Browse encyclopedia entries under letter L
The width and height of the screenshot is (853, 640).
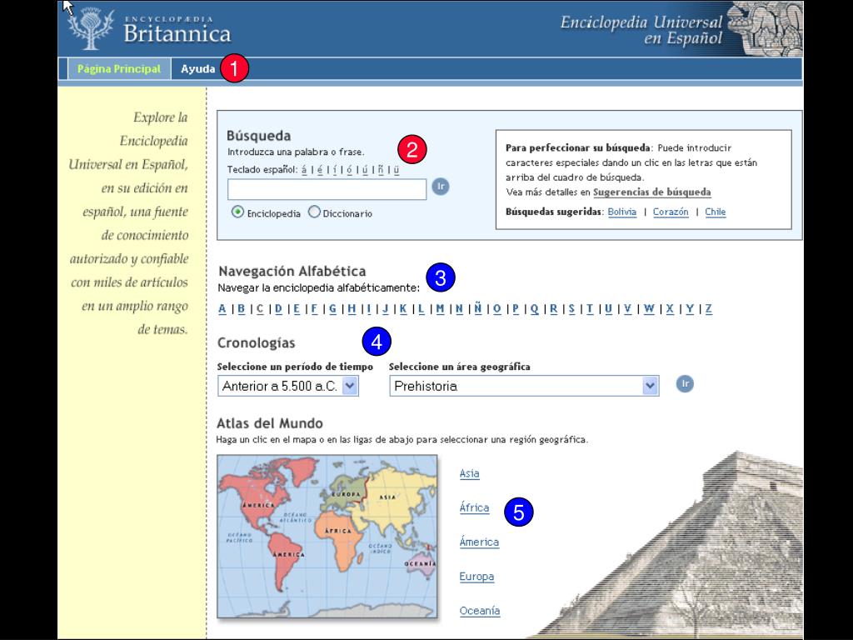coord(421,309)
